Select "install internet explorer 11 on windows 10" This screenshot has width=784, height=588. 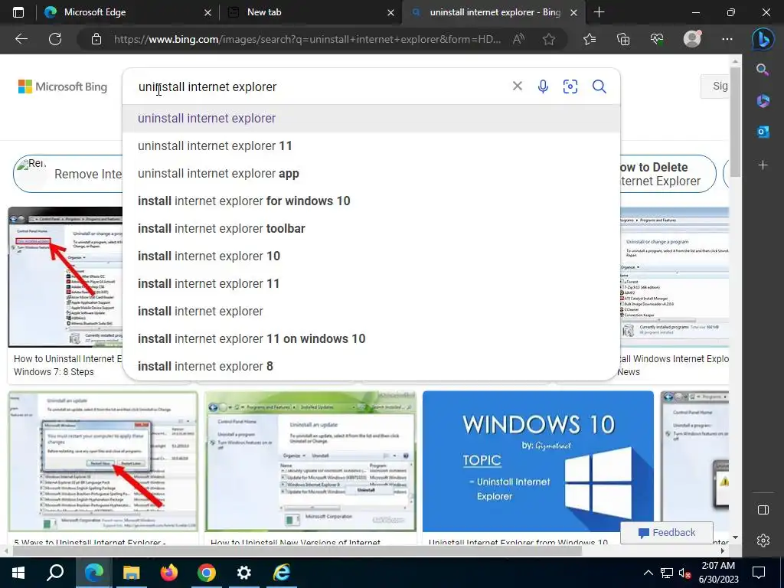point(371,338)
